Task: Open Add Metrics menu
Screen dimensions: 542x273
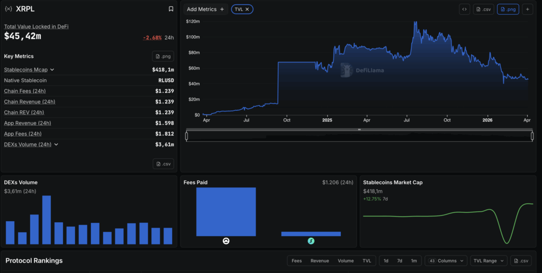Action: pyautogui.click(x=206, y=10)
